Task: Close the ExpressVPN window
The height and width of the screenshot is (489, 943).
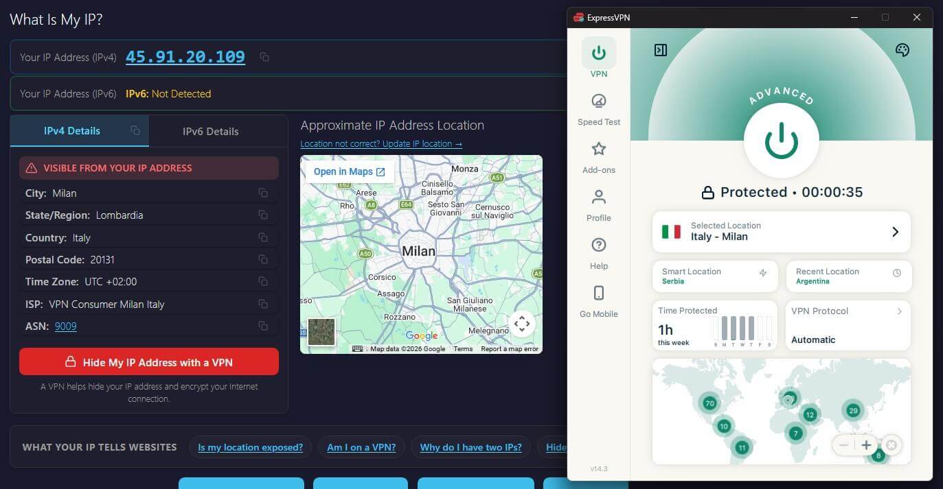Action: click(916, 17)
